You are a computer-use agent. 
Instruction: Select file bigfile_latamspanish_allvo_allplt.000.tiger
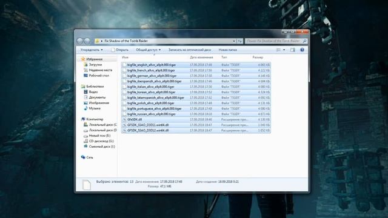196,97
